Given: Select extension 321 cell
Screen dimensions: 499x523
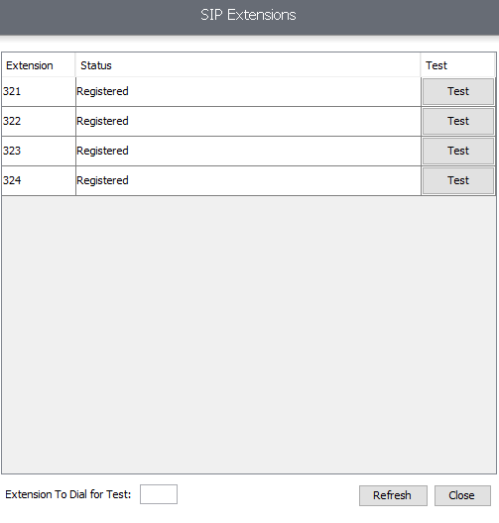Looking at the screenshot, I should [39, 92].
